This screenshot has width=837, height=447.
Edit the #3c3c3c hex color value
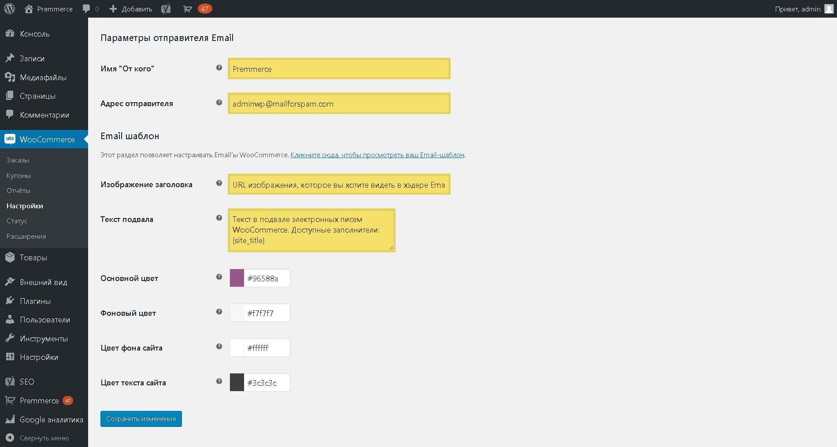click(267, 383)
